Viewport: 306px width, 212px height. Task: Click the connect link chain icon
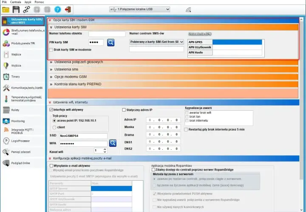tap(26, 9)
